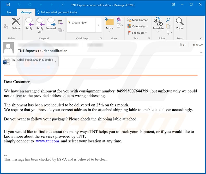
Task: Click the consignment number 845553007644759
Action: point(132,91)
